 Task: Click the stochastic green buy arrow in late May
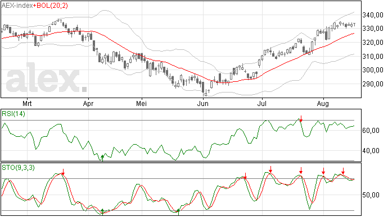click(x=178, y=212)
